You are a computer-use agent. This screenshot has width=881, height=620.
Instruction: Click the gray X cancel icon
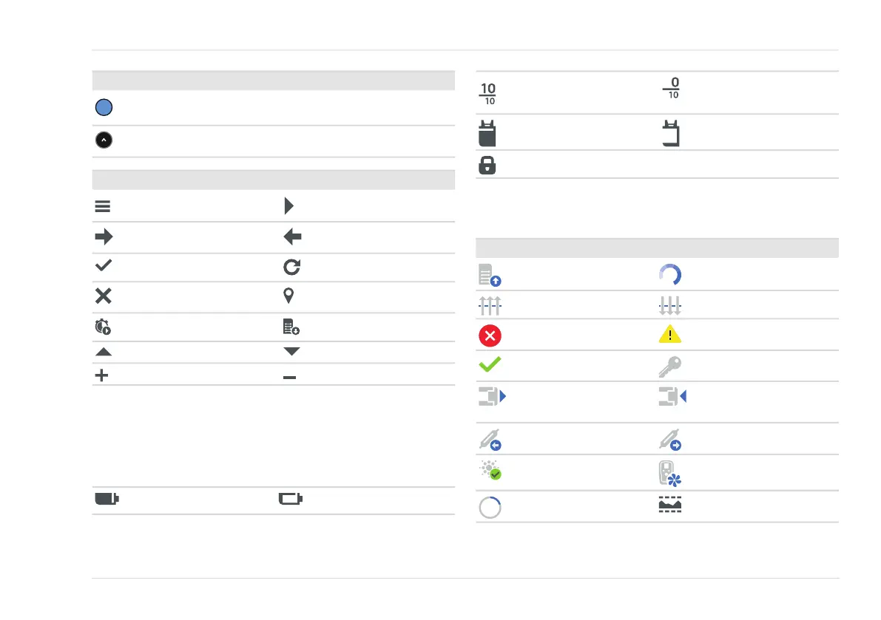(104, 296)
